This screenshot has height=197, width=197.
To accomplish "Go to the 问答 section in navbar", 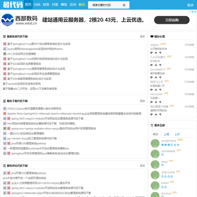I will tap(55, 5).
